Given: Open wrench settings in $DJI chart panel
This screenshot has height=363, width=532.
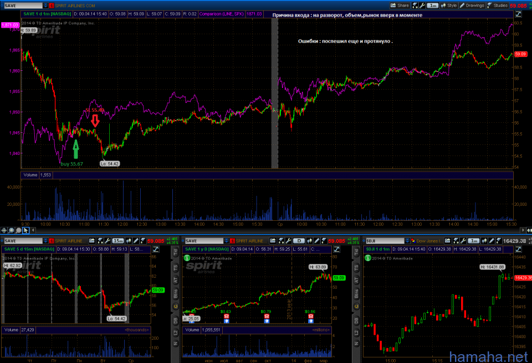Looking at the screenshot, I should 463,241.
